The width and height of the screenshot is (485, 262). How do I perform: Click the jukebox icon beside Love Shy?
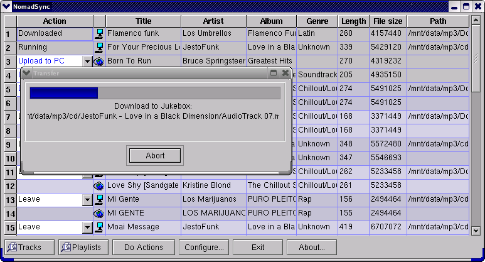(99, 186)
